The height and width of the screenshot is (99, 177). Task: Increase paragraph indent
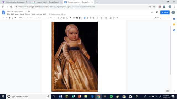(114, 18)
